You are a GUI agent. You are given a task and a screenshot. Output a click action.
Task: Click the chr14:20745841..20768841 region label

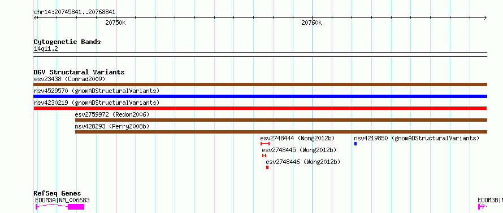pyautogui.click(x=75, y=12)
